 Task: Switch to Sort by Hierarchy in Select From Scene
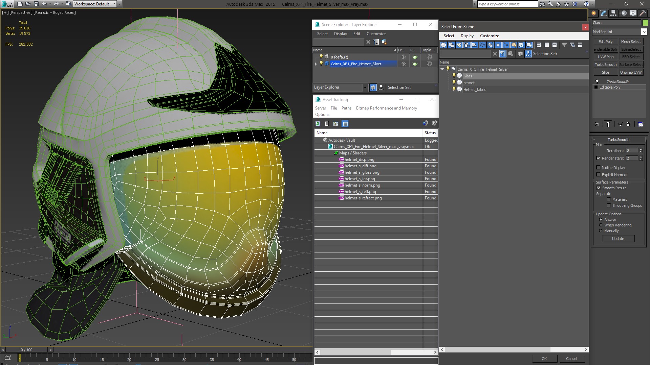[528, 54]
